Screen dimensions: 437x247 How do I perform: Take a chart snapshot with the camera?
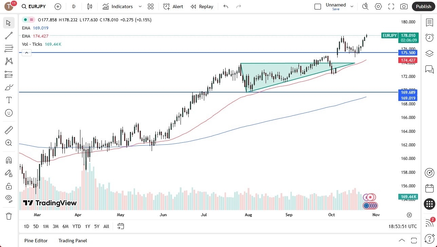[x=404, y=6]
